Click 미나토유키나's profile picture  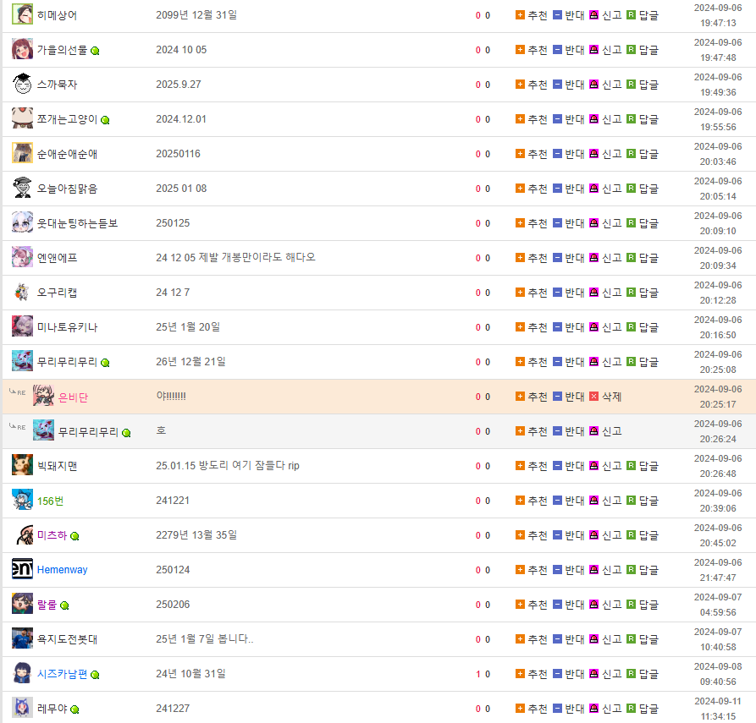23,327
